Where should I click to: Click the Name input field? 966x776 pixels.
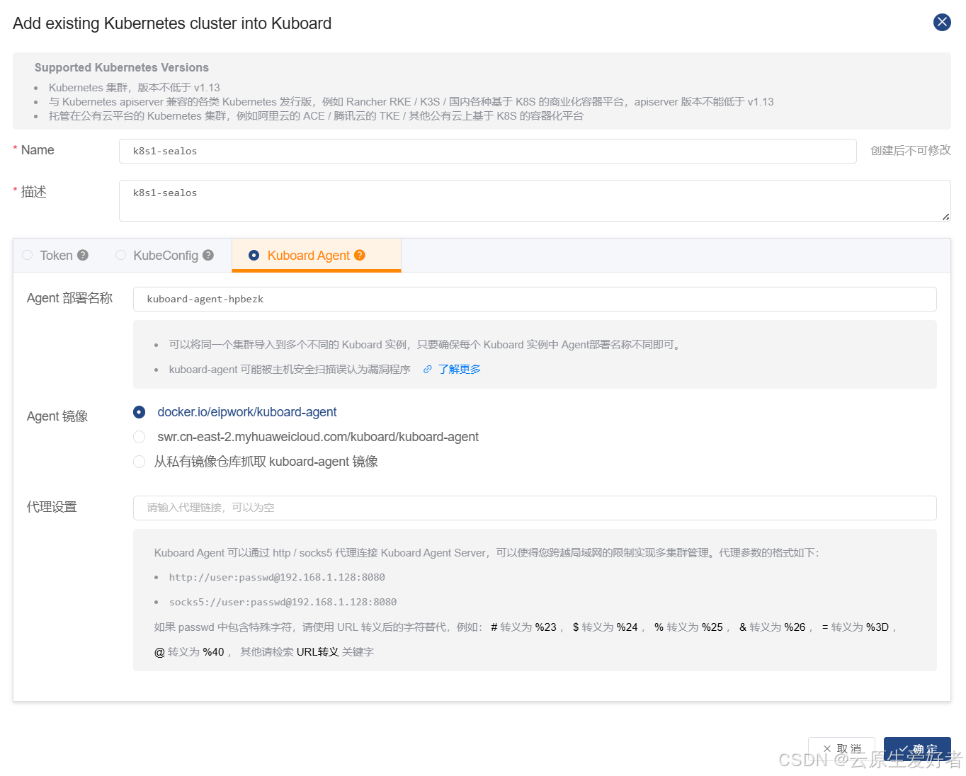(487, 151)
